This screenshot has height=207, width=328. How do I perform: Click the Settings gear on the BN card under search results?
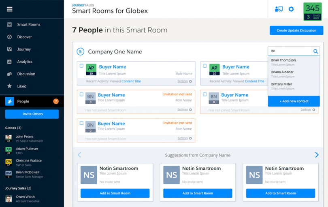click(313, 110)
